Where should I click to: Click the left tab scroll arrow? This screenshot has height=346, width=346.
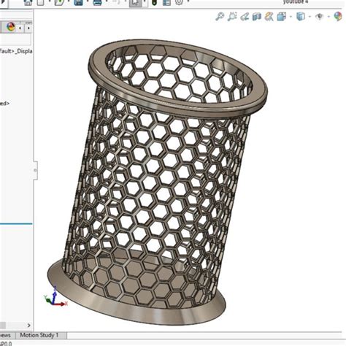point(20,28)
